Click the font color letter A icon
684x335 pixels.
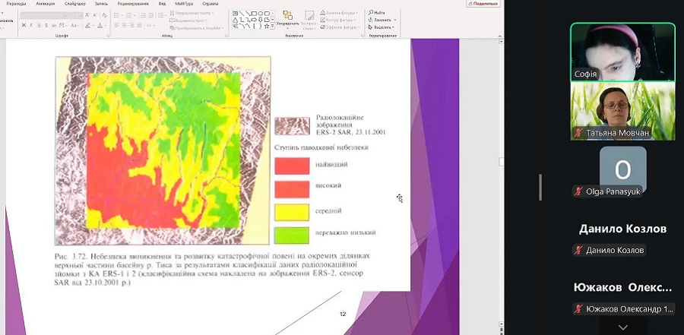point(100,25)
